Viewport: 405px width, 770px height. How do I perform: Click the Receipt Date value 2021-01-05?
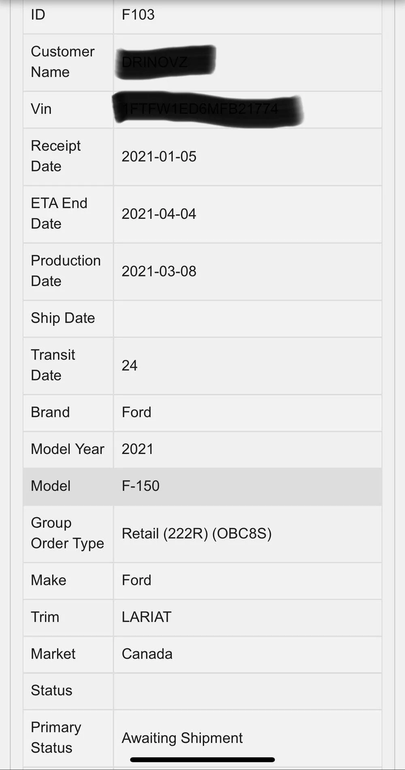[x=159, y=156]
